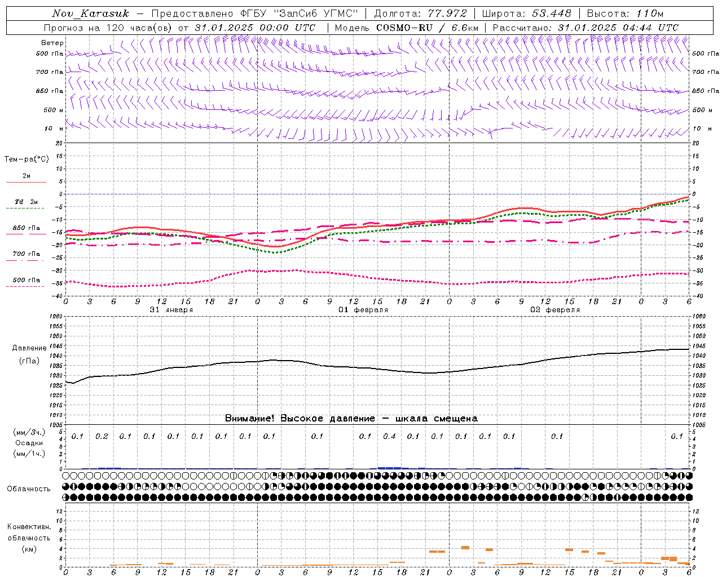Click the model text COSMO-RU / 6.6км
The width and height of the screenshot is (722, 577).
click(427, 28)
